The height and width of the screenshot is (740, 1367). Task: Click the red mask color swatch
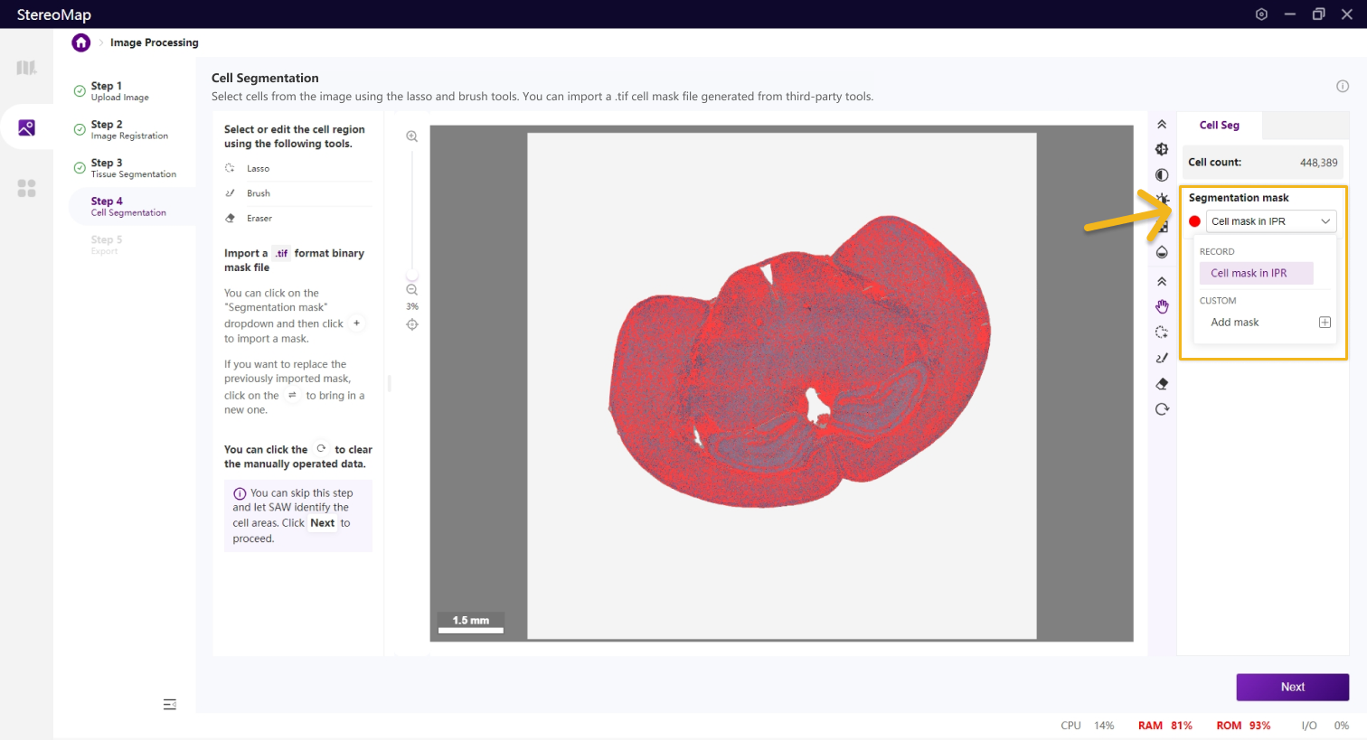coord(1194,221)
